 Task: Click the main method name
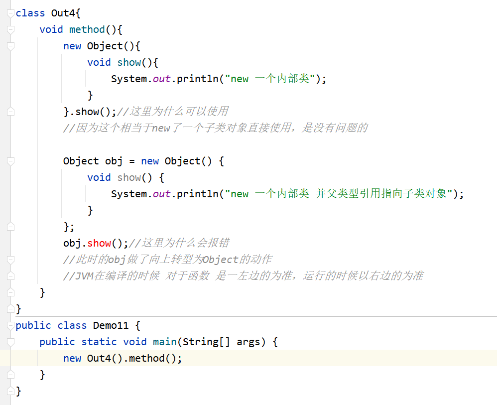click(x=164, y=342)
